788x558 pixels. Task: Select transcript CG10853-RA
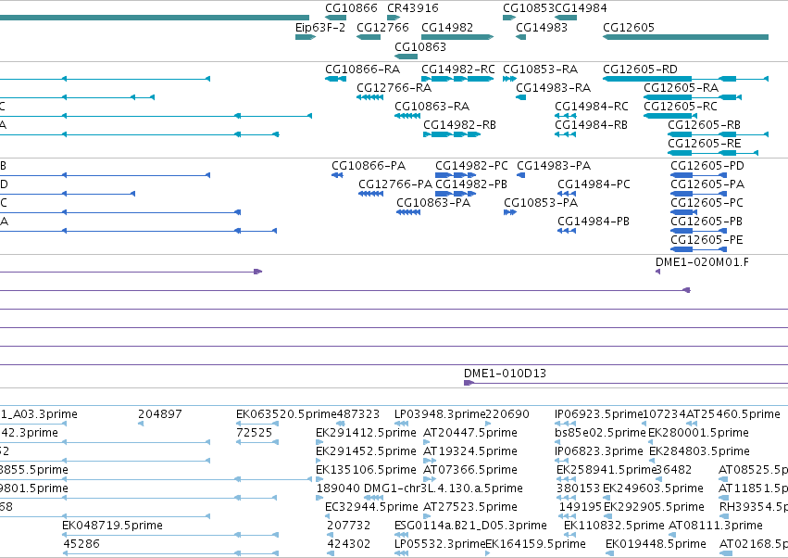[x=540, y=70]
